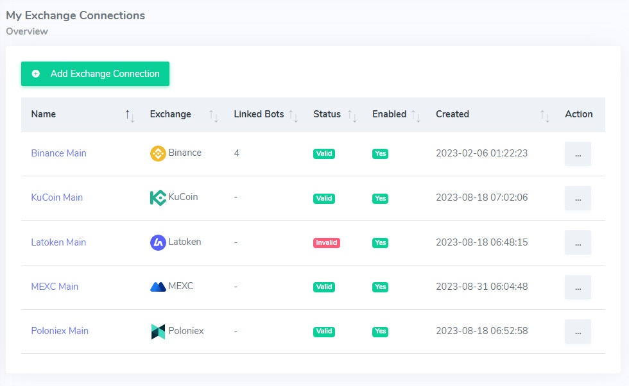Open action menu for KuCoin Main row
This screenshot has height=386, width=629.
tap(578, 198)
